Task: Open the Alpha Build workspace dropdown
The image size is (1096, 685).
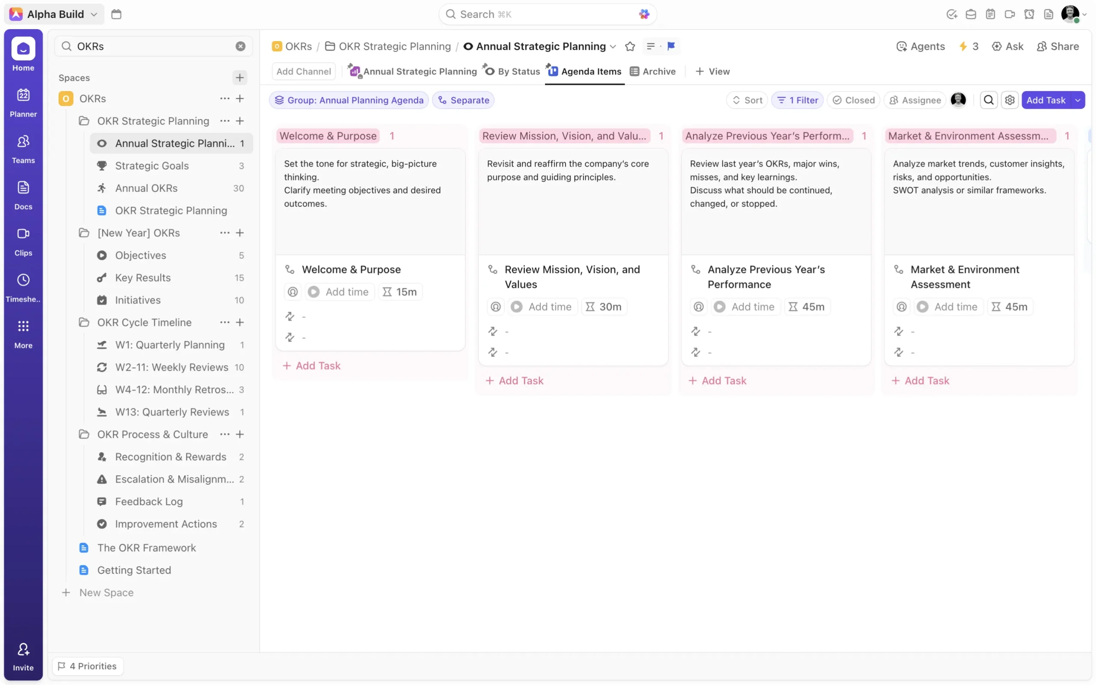Action: coord(54,14)
